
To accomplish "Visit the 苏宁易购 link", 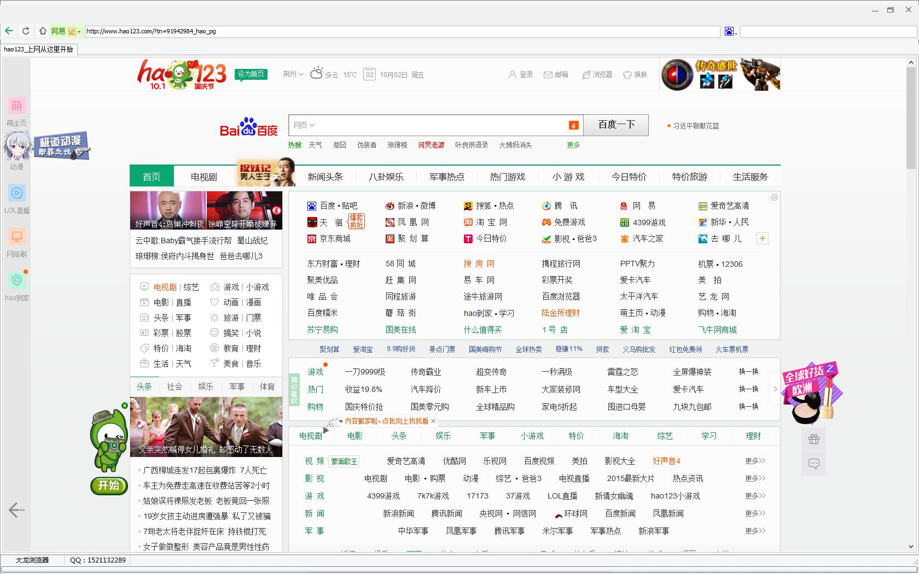I will click(323, 330).
